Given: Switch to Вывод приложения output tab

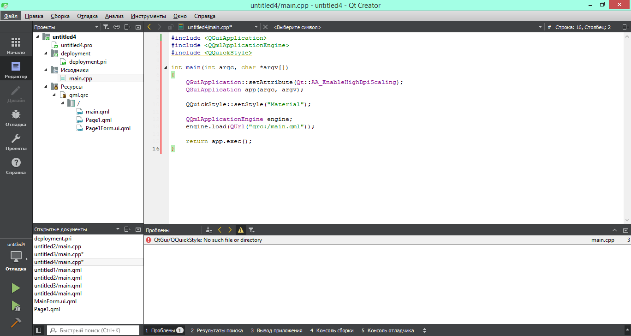Looking at the screenshot, I should tap(276, 330).
